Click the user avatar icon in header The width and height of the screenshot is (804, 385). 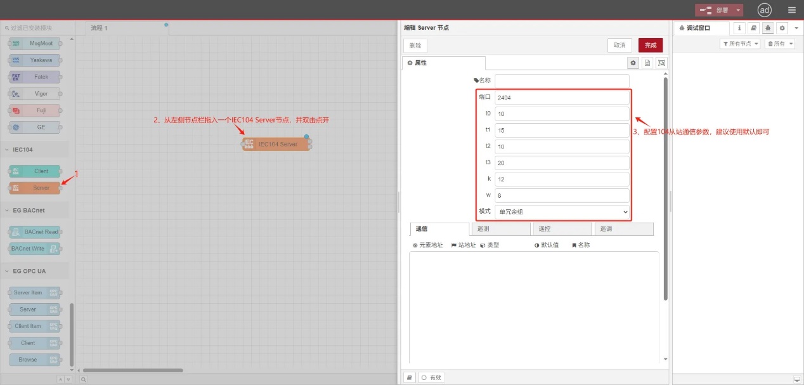point(765,10)
